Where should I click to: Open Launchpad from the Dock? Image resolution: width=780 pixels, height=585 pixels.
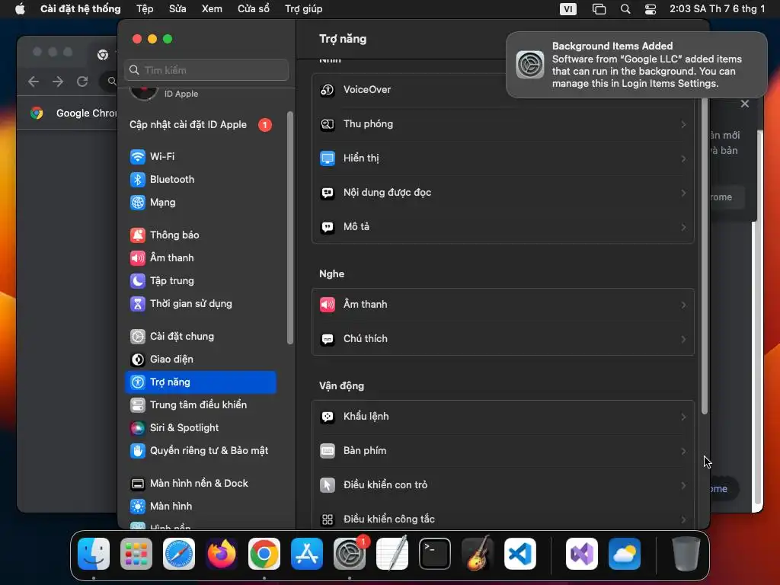[136, 554]
